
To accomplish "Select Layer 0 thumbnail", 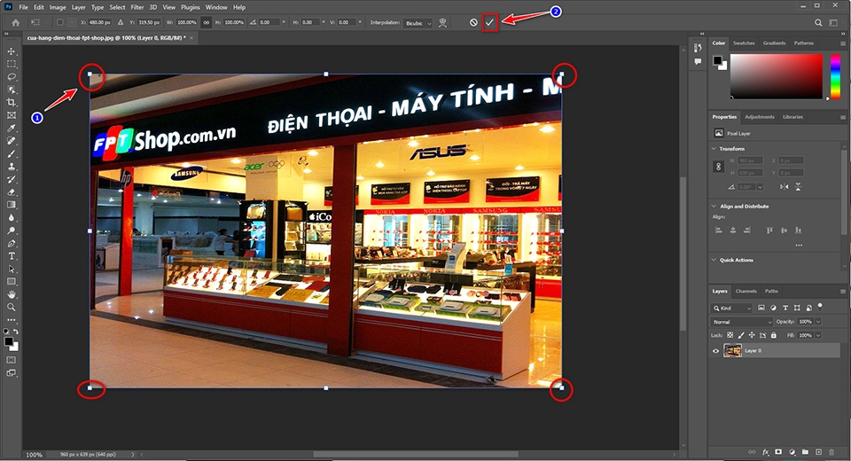I will (x=733, y=351).
